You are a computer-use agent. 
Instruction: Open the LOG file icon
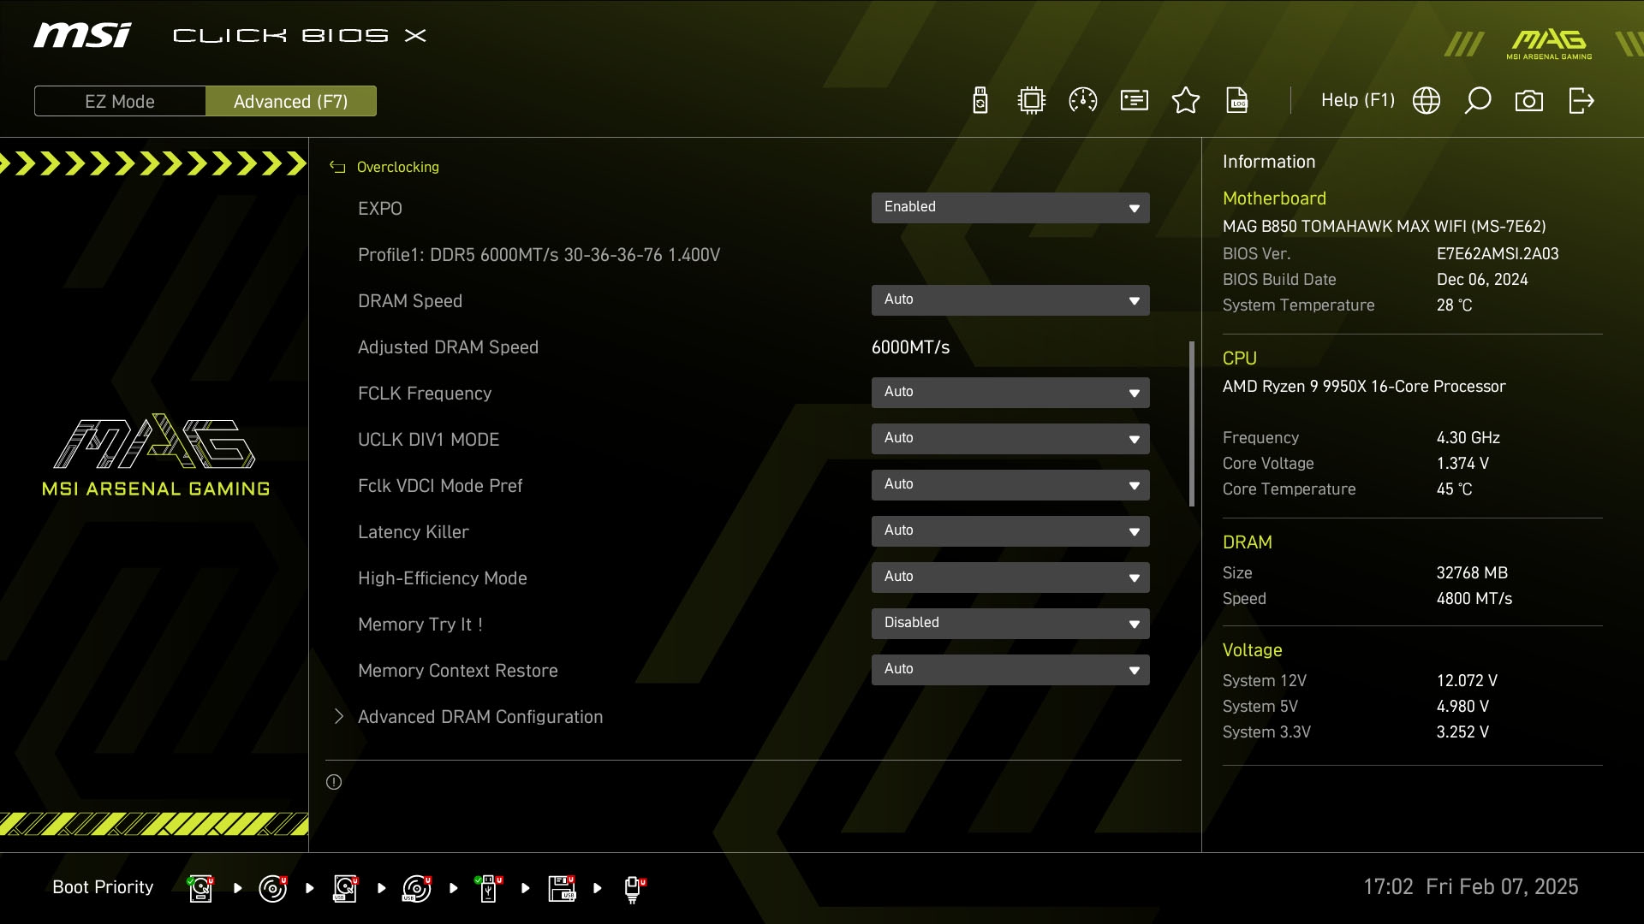click(x=1237, y=101)
